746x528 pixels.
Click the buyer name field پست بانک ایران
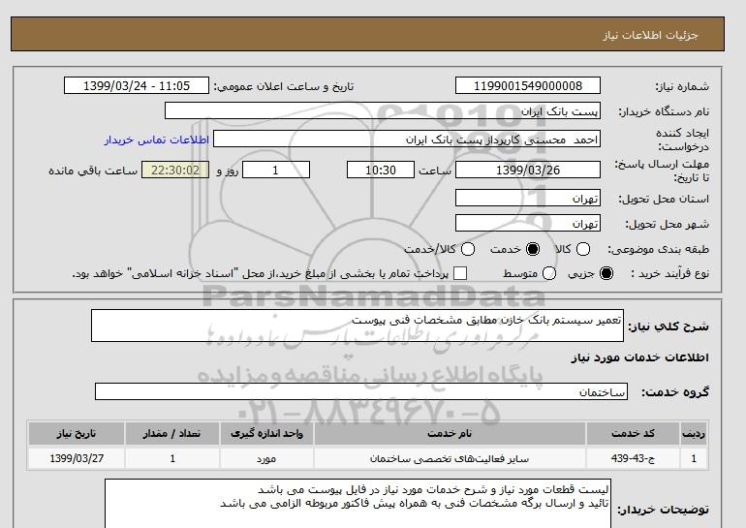point(383,110)
